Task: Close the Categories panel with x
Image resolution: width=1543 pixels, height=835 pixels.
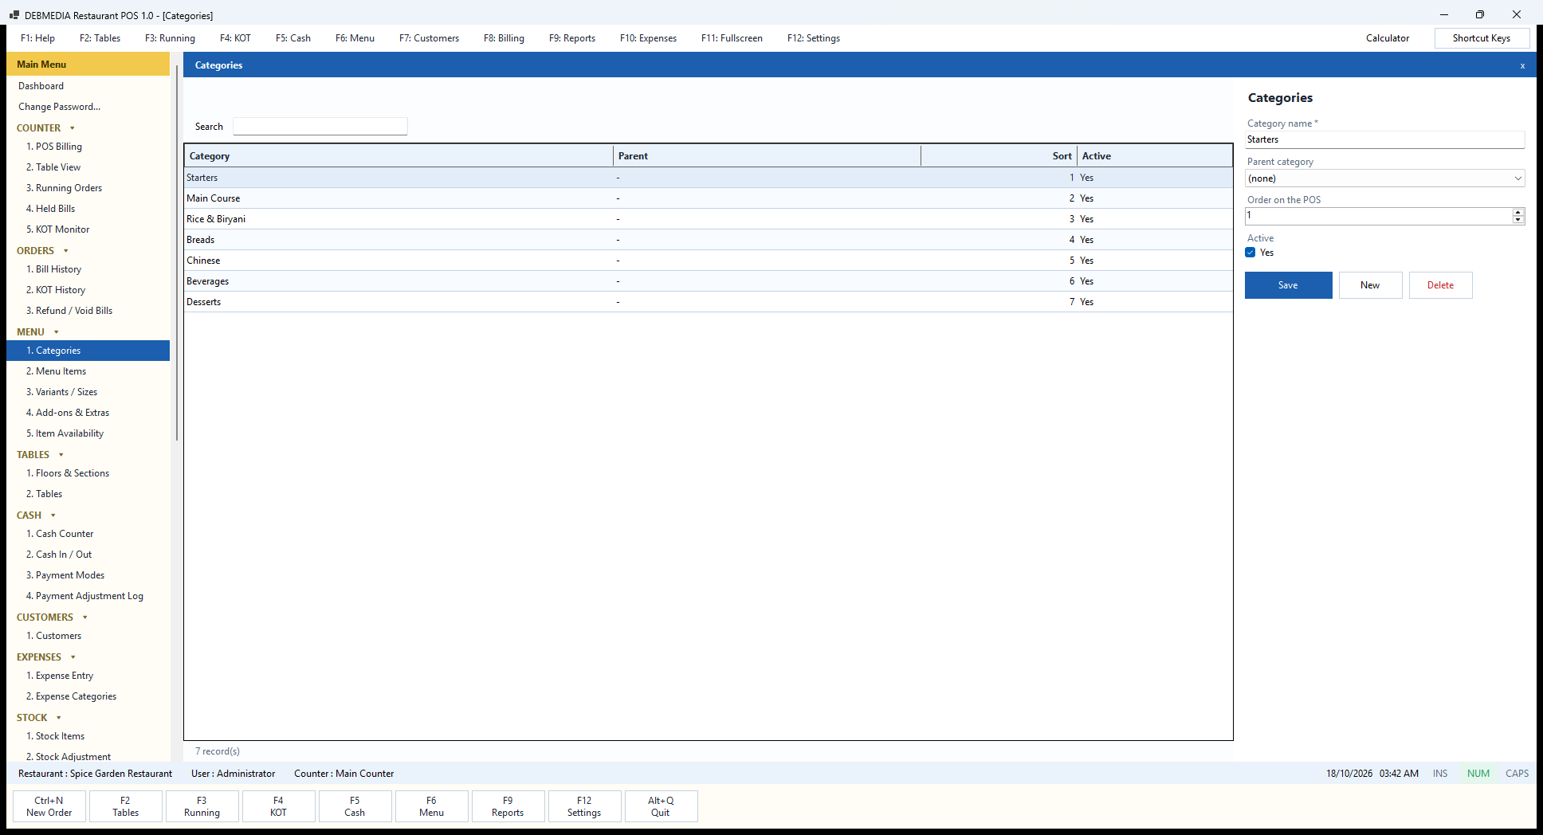Action: click(x=1522, y=65)
